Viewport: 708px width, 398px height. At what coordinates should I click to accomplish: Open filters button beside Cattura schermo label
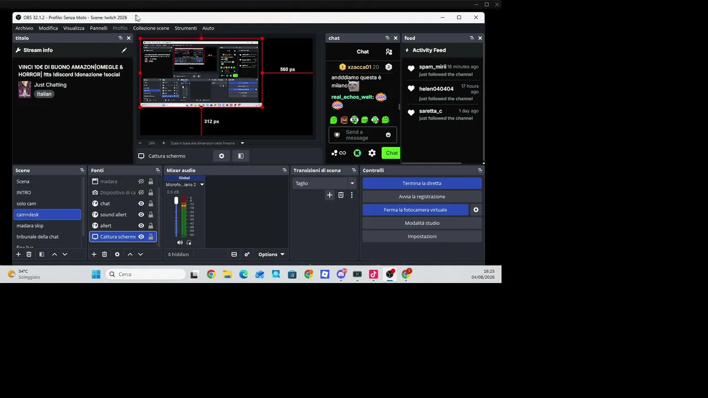pos(241,156)
